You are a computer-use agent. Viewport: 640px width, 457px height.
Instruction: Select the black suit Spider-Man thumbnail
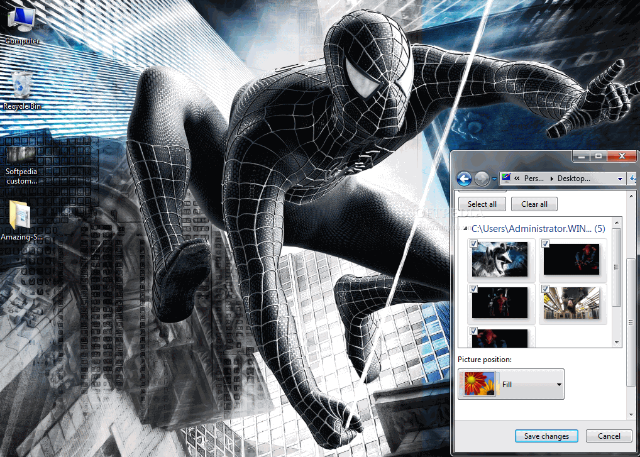(x=500, y=259)
